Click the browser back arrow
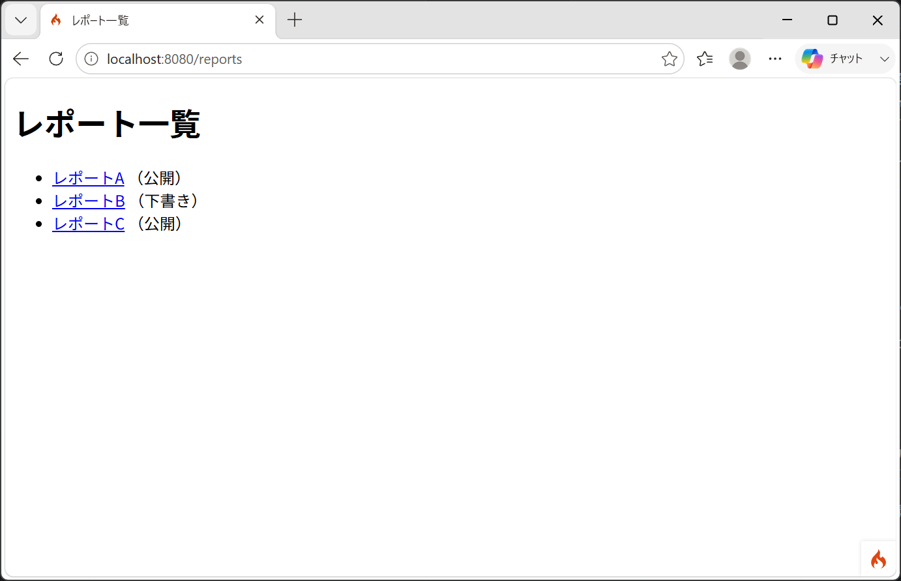Screen dimensions: 901x581 click(21, 59)
